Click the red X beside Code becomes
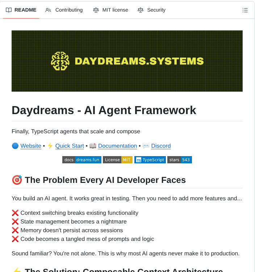Screen dimensions: 264x272 click(15, 239)
